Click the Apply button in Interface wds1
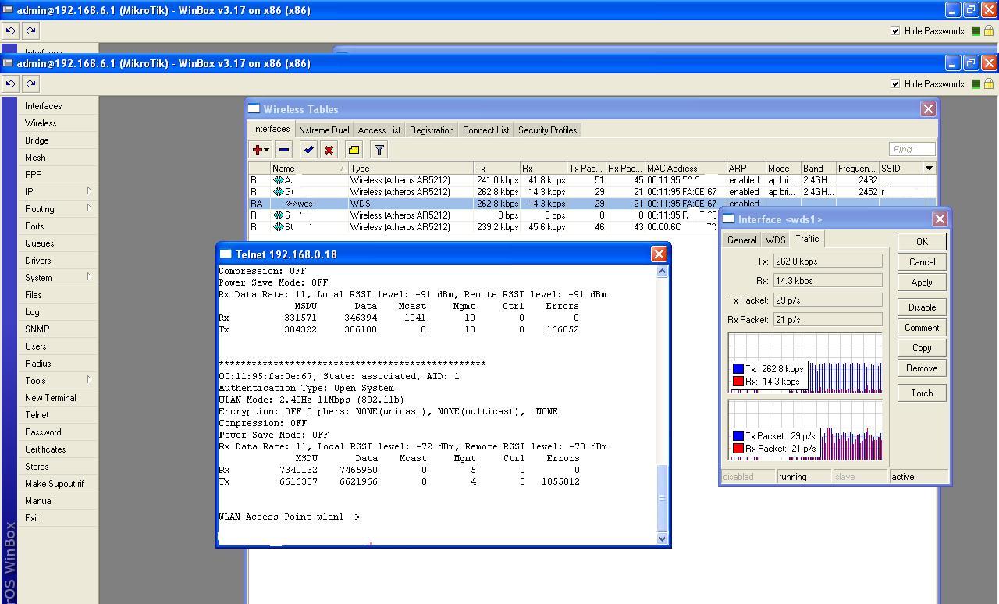Viewport: 999px width, 604px height. (x=922, y=282)
